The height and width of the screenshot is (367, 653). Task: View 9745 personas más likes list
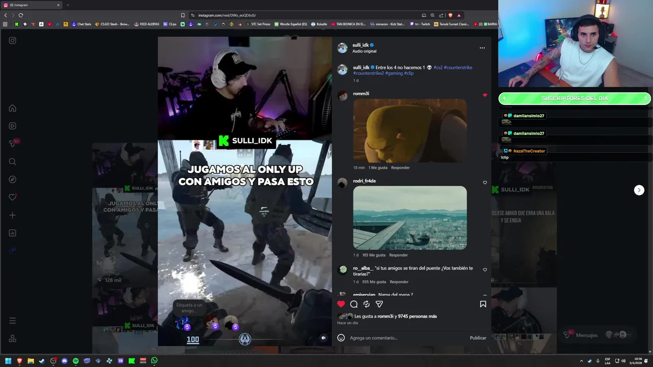(417, 317)
